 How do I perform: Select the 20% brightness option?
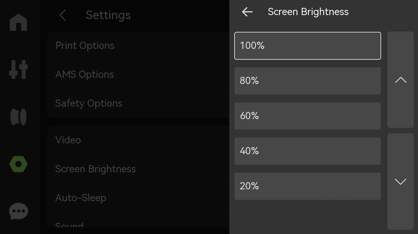pos(308,186)
